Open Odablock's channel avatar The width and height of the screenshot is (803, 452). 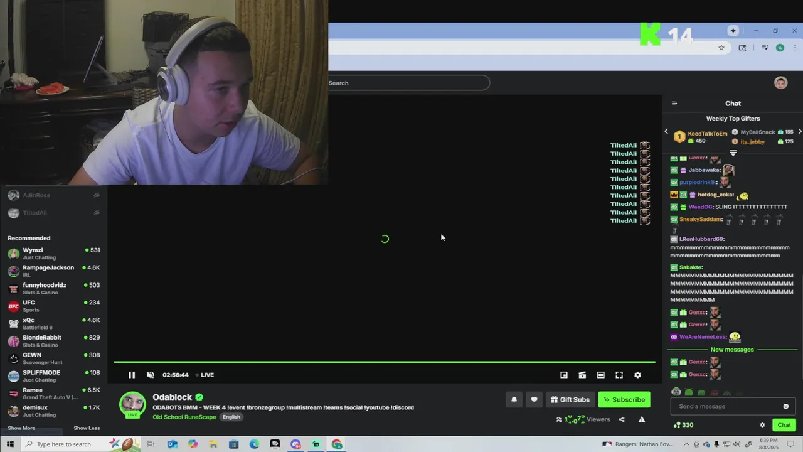coord(132,404)
